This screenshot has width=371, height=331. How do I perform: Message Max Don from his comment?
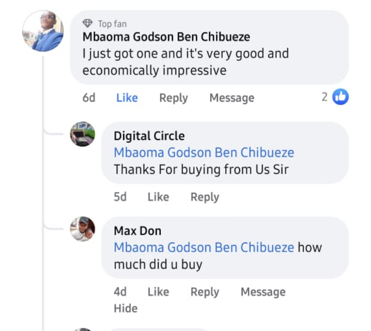click(263, 292)
